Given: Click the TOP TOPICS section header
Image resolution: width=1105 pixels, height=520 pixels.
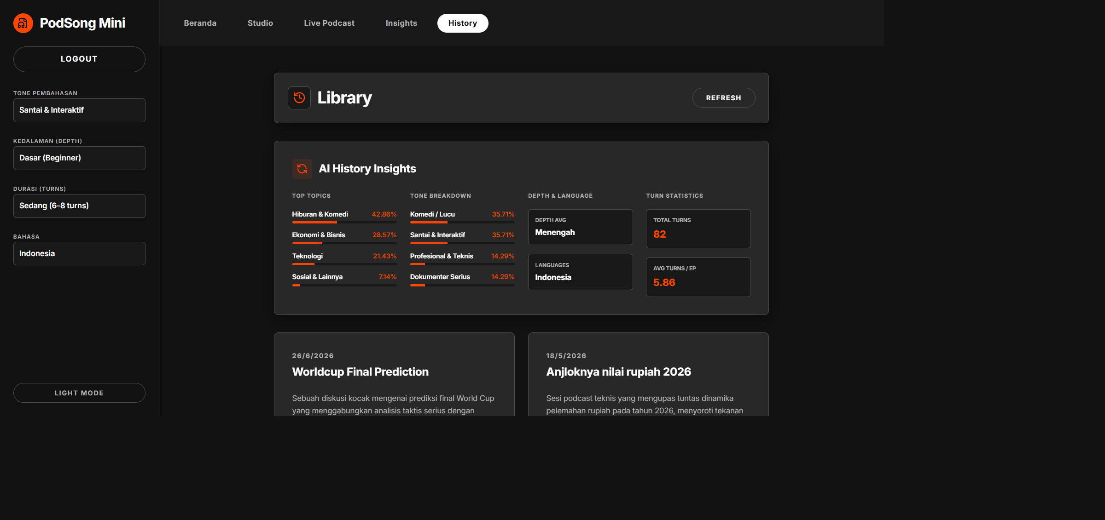Looking at the screenshot, I should coord(311,196).
